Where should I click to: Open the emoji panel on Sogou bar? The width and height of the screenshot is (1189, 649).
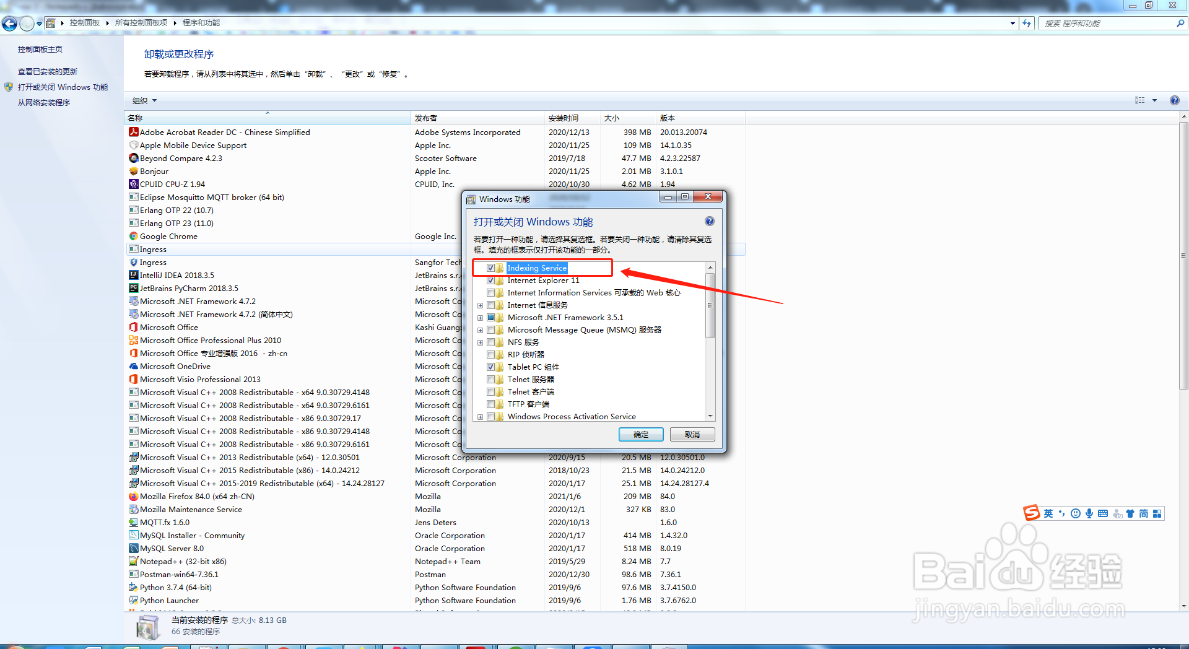coord(1075,513)
